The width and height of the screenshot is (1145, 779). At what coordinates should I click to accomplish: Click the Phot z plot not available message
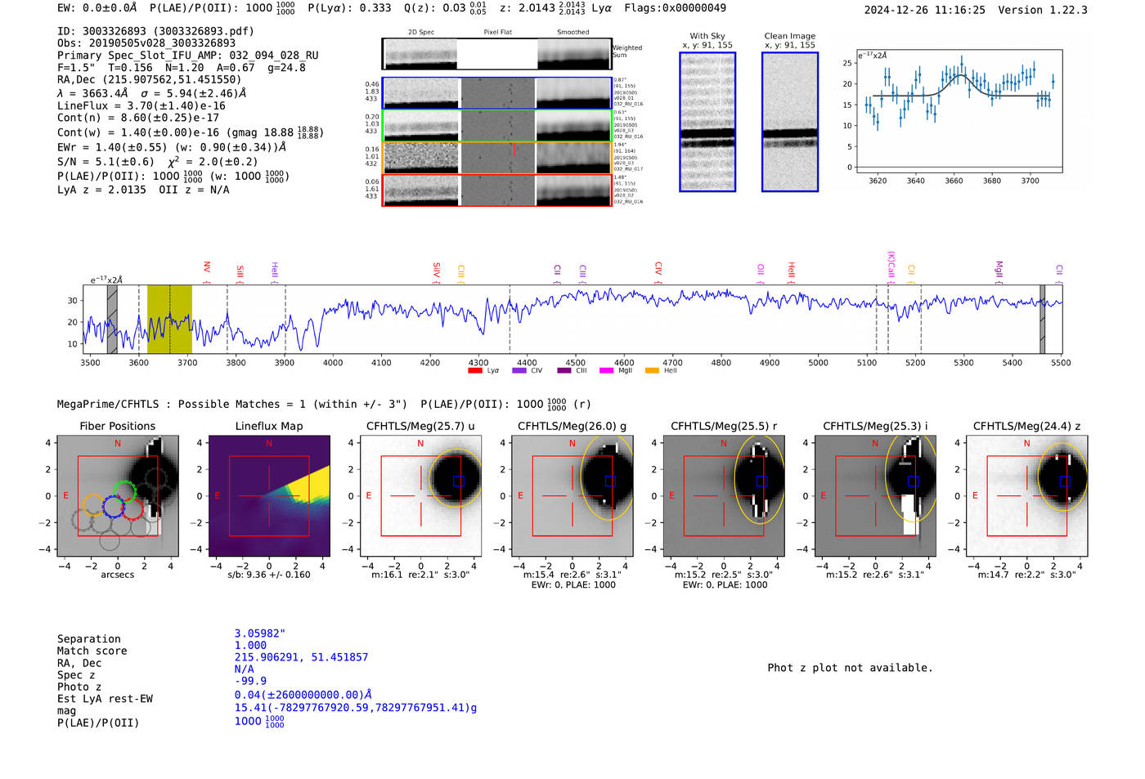tap(850, 668)
